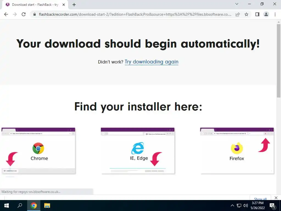
Task: Select the Download start - FlashBack tab
Action: click(x=35, y=5)
